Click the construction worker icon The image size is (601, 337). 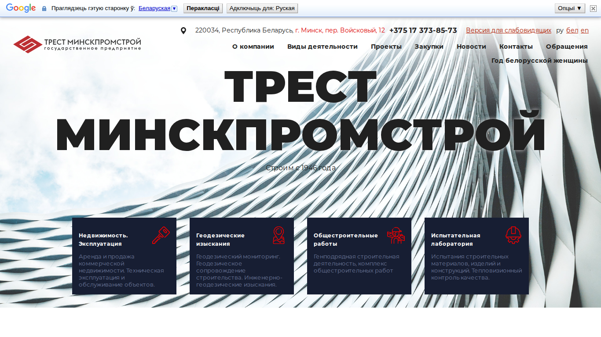click(x=396, y=235)
